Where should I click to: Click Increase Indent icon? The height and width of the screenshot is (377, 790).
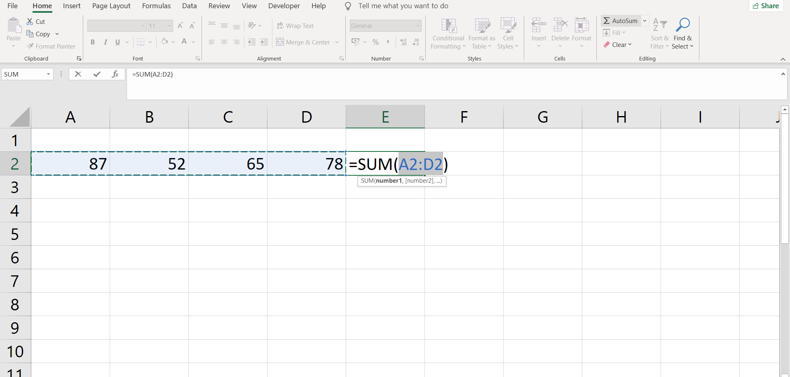[x=264, y=42]
